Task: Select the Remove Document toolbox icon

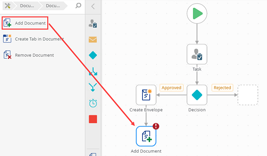Action: tap(7, 55)
